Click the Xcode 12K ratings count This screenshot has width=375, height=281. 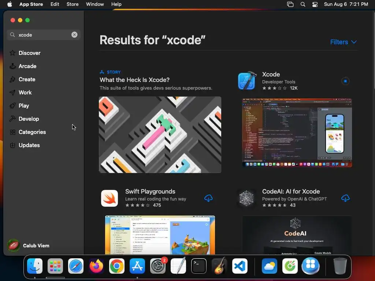(x=294, y=88)
